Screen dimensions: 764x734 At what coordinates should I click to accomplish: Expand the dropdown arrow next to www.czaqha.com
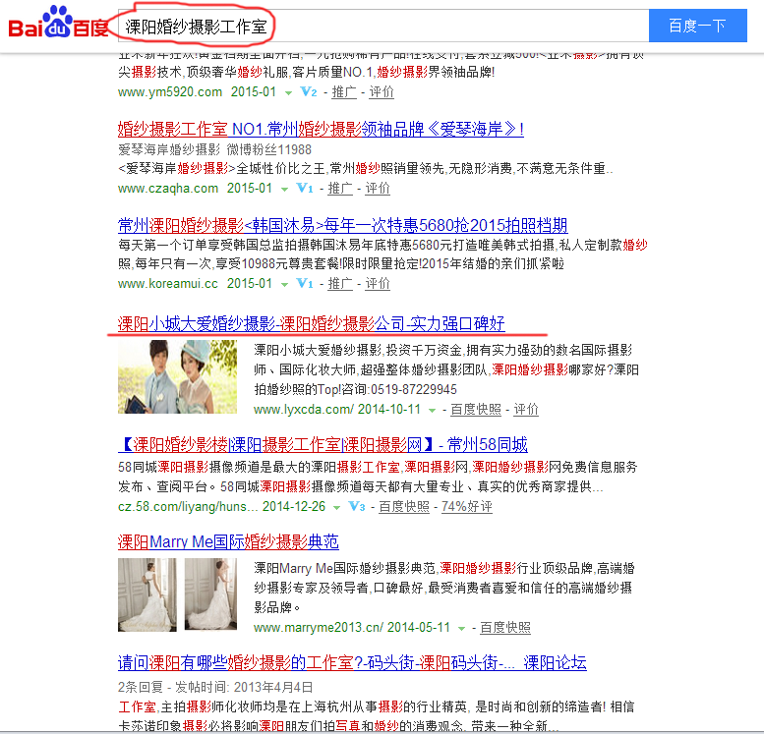coord(284,189)
